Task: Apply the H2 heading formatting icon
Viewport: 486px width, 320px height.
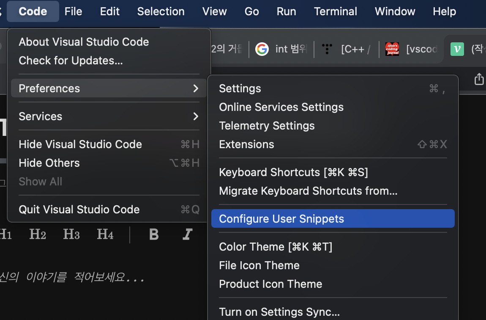Action: pyautogui.click(x=37, y=234)
